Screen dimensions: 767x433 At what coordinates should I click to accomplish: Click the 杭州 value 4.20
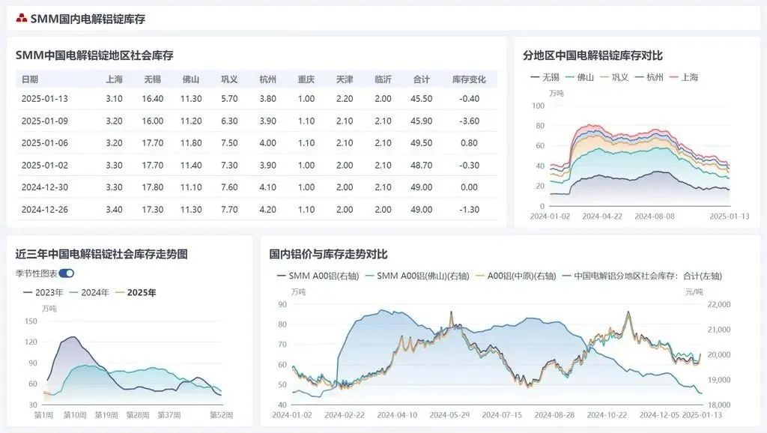(x=267, y=210)
